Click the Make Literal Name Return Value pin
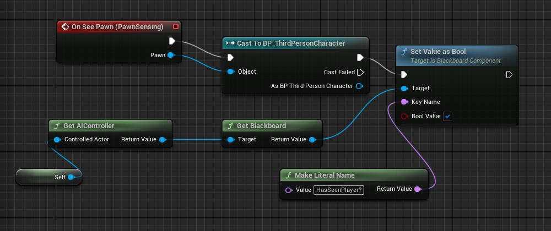551x231 pixels. [417, 189]
